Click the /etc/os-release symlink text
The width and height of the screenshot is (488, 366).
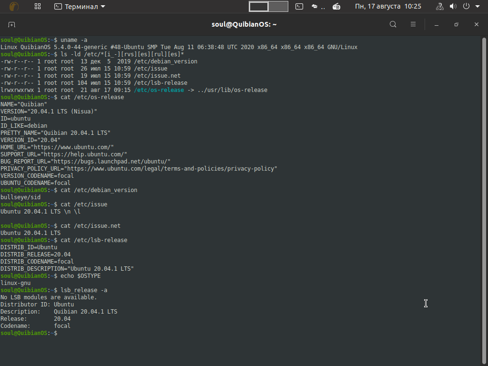click(159, 90)
